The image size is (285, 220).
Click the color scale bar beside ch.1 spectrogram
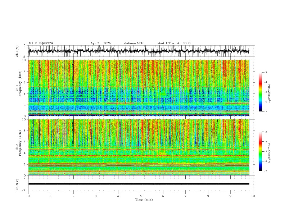(x=260, y=92)
